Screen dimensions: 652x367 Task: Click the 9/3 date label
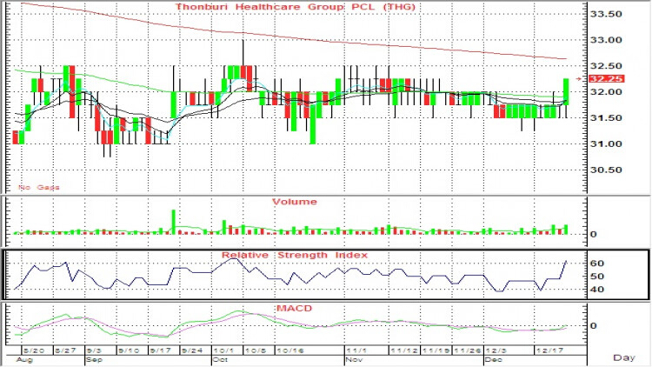click(x=94, y=350)
